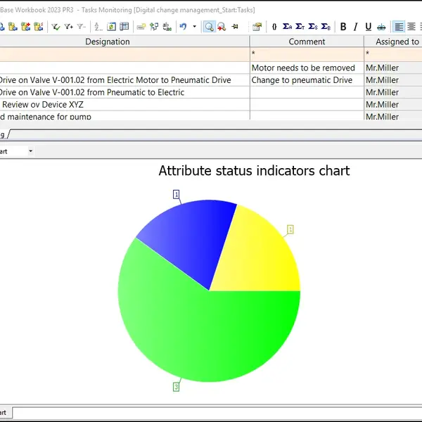Click the sort A-Z icon
422x422 pixels.
point(98,27)
